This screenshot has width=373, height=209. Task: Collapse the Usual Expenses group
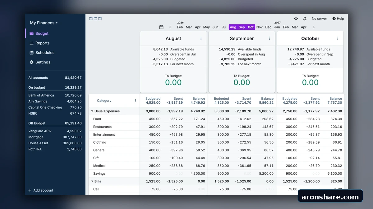point(92,111)
